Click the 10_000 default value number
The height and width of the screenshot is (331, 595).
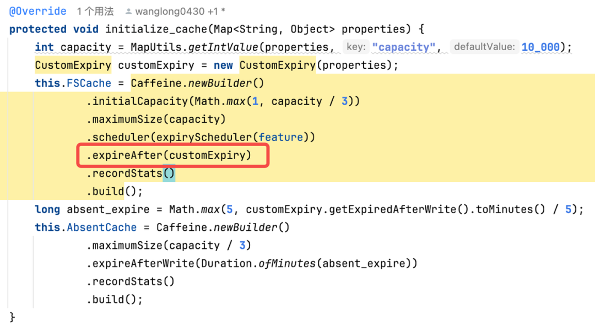[x=540, y=47]
